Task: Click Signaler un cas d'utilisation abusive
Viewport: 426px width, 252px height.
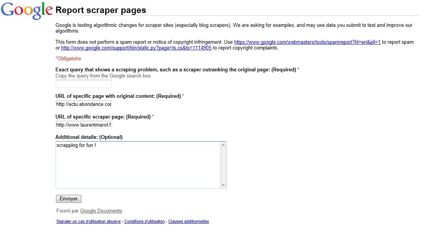Action: [89, 222]
